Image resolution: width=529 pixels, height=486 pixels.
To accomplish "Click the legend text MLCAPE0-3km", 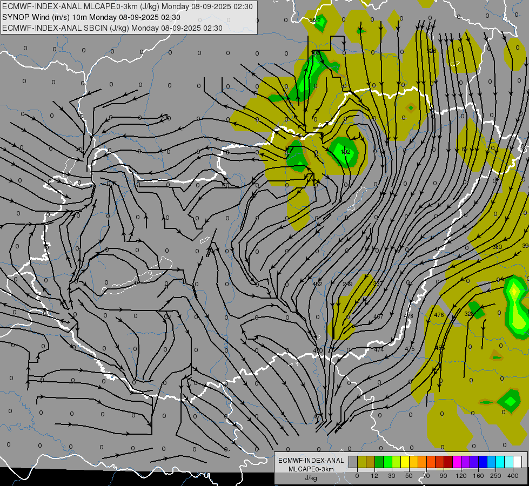I will [x=311, y=469].
